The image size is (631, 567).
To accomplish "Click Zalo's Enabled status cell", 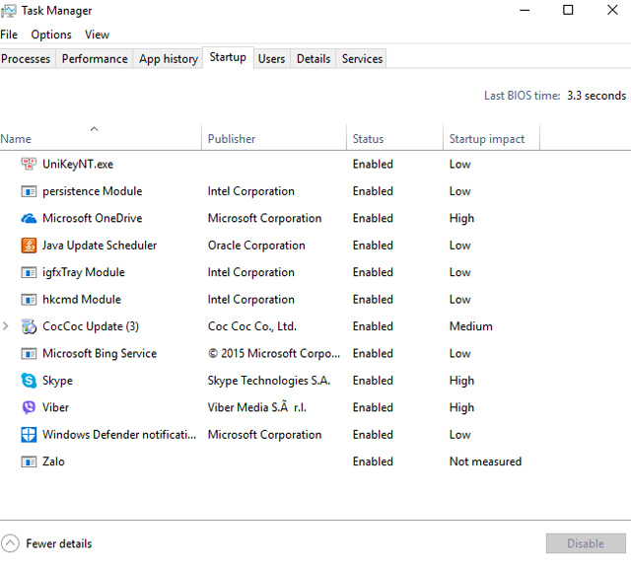I will (373, 461).
